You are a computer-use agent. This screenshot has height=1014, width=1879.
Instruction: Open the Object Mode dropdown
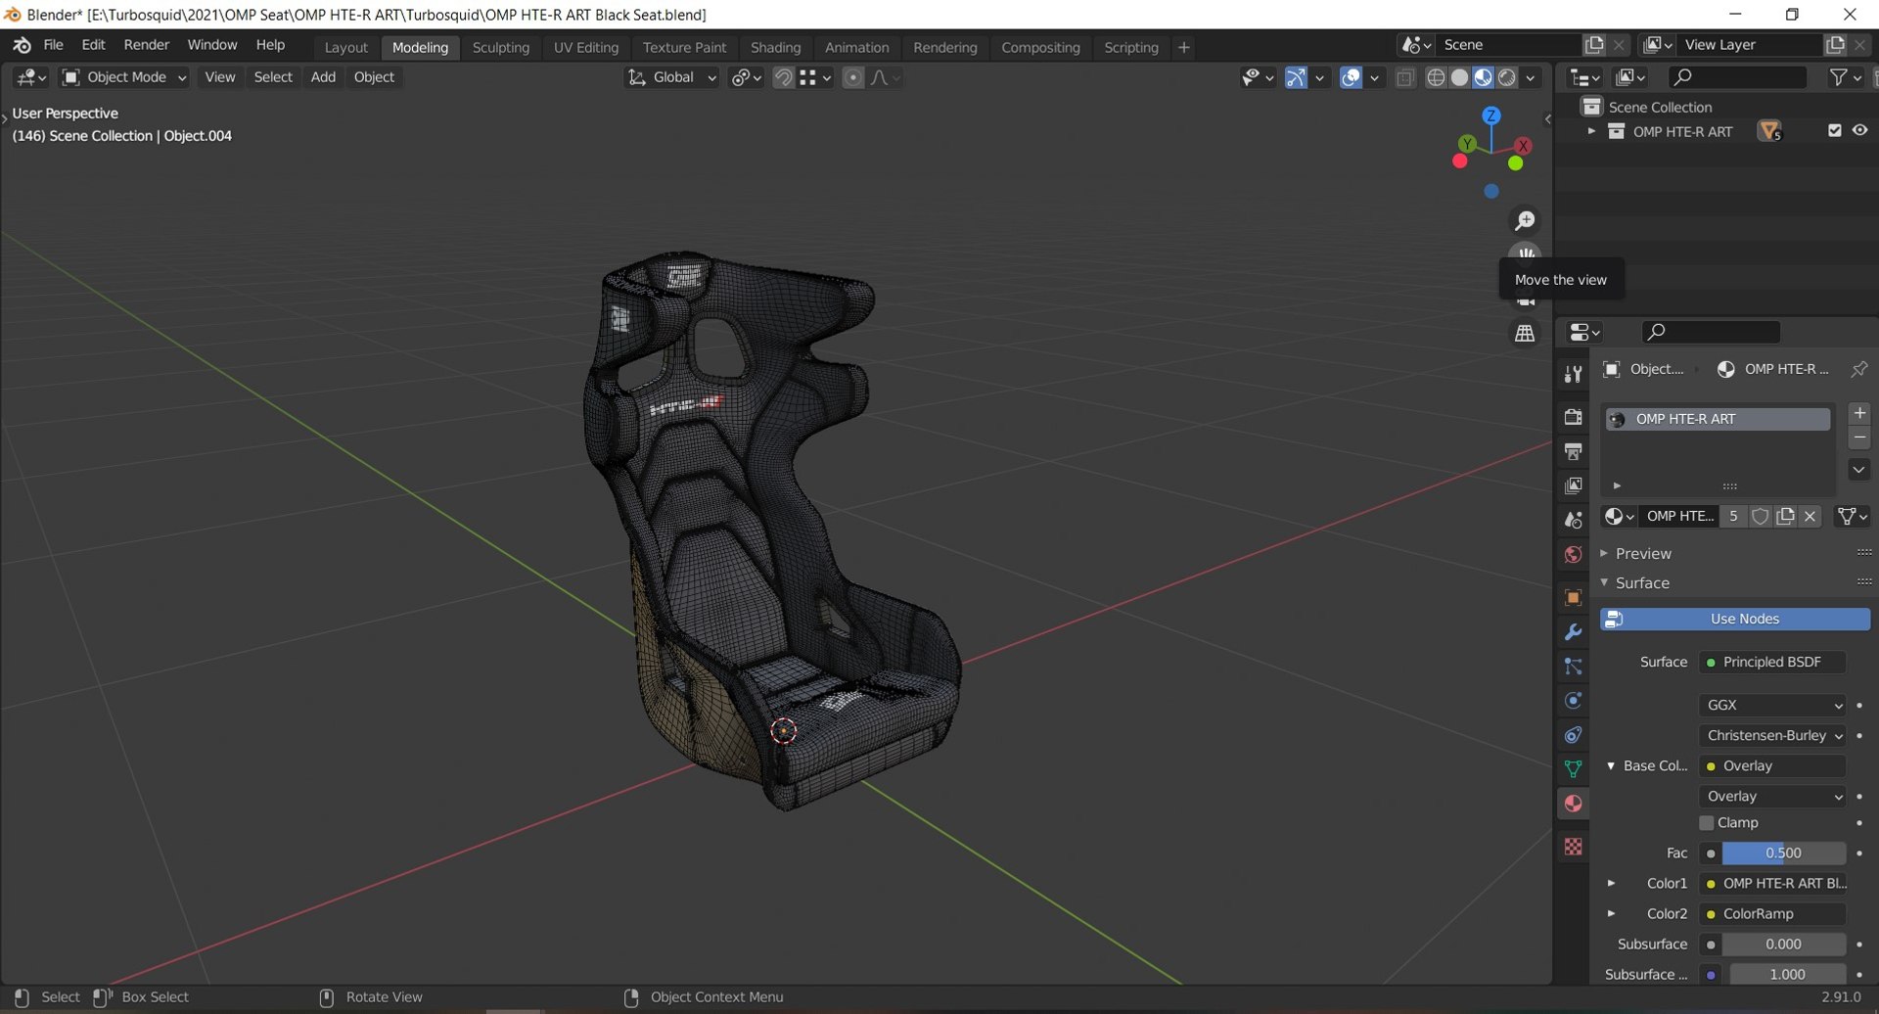[x=124, y=77]
